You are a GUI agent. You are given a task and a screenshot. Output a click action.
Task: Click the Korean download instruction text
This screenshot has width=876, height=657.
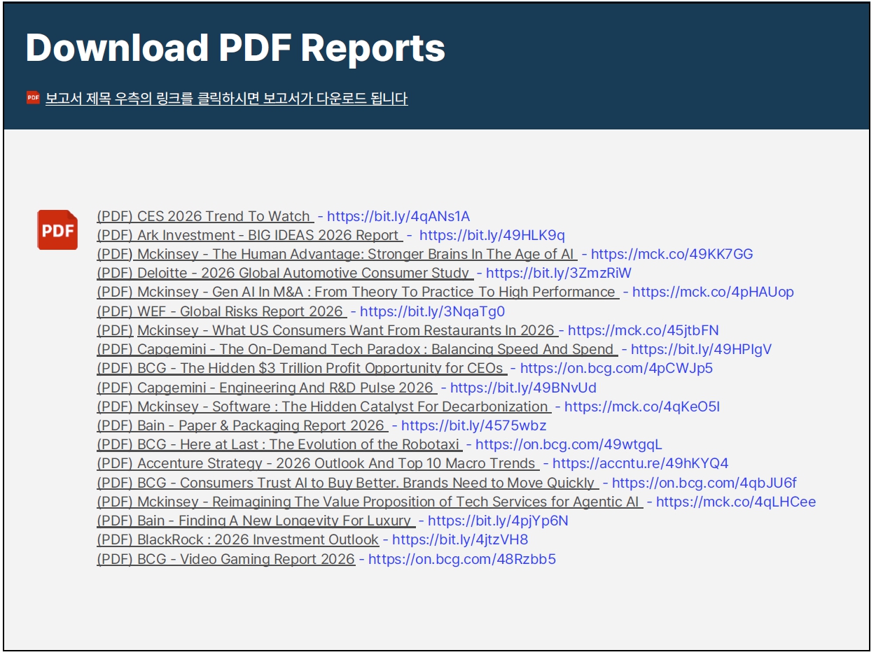[226, 99]
